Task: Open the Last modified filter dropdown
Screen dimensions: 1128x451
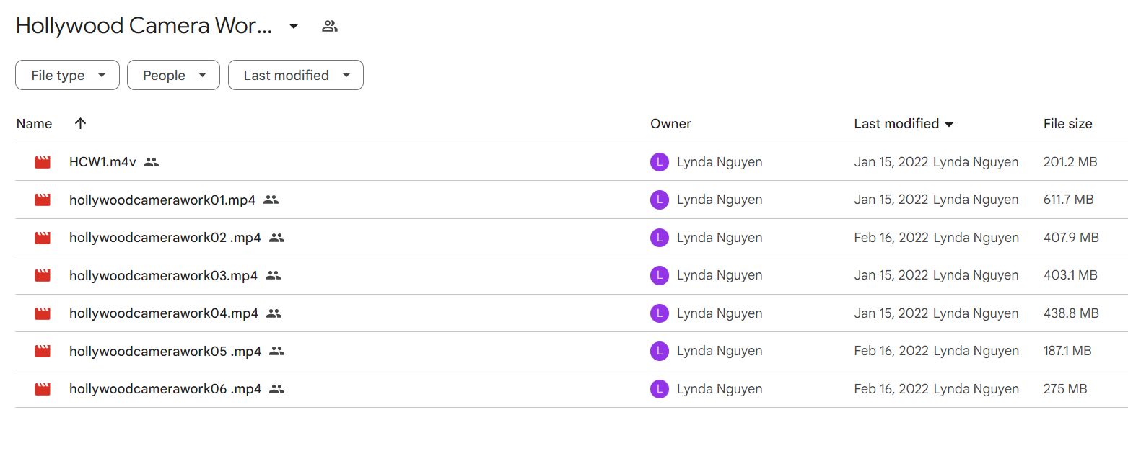Action: [x=296, y=75]
